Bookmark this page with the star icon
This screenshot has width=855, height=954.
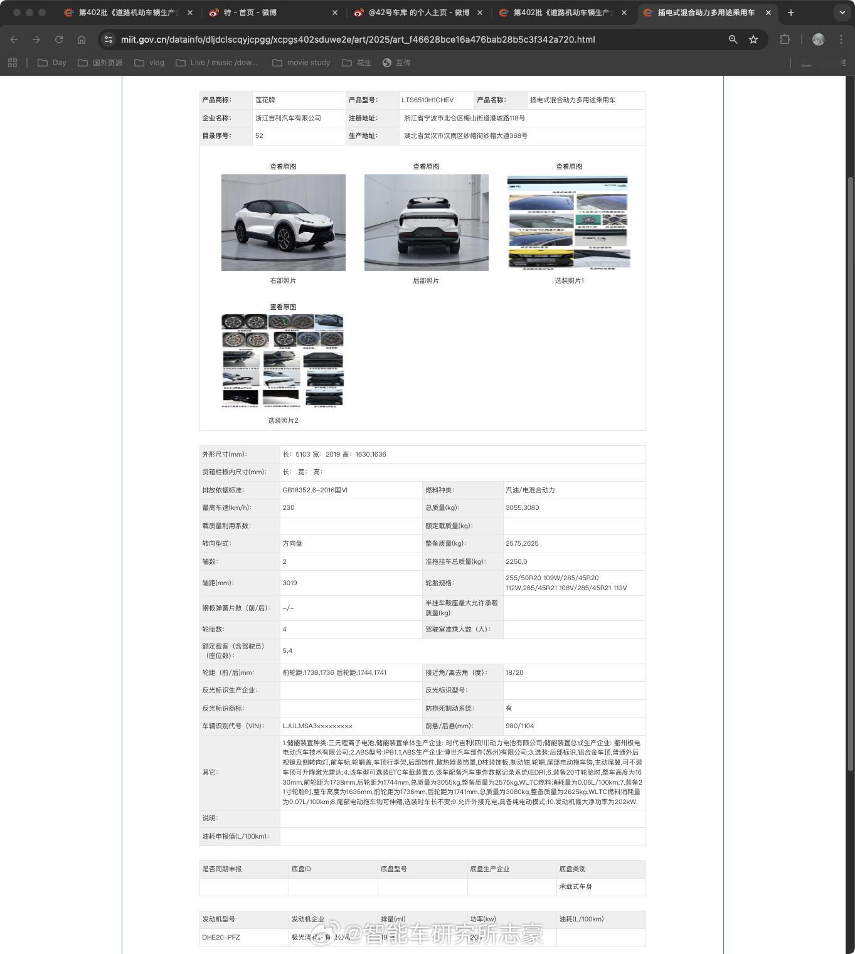(753, 40)
